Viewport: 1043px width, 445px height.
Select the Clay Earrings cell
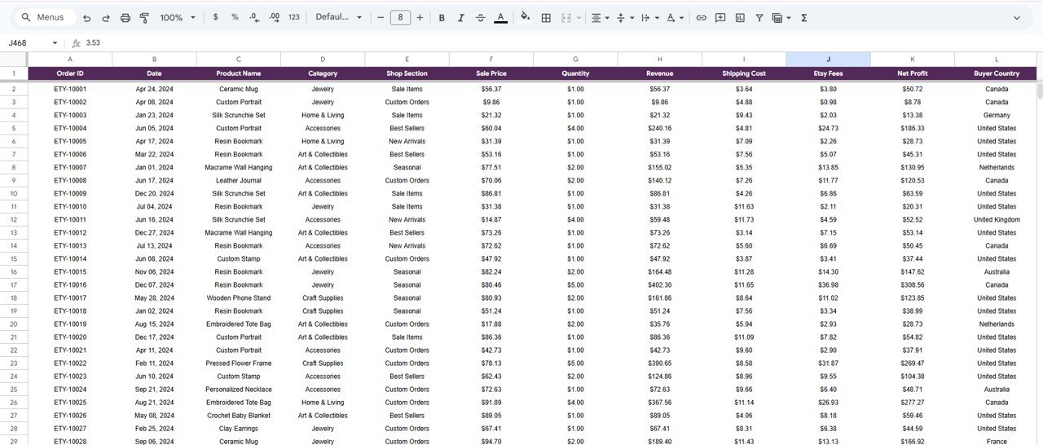239,428
